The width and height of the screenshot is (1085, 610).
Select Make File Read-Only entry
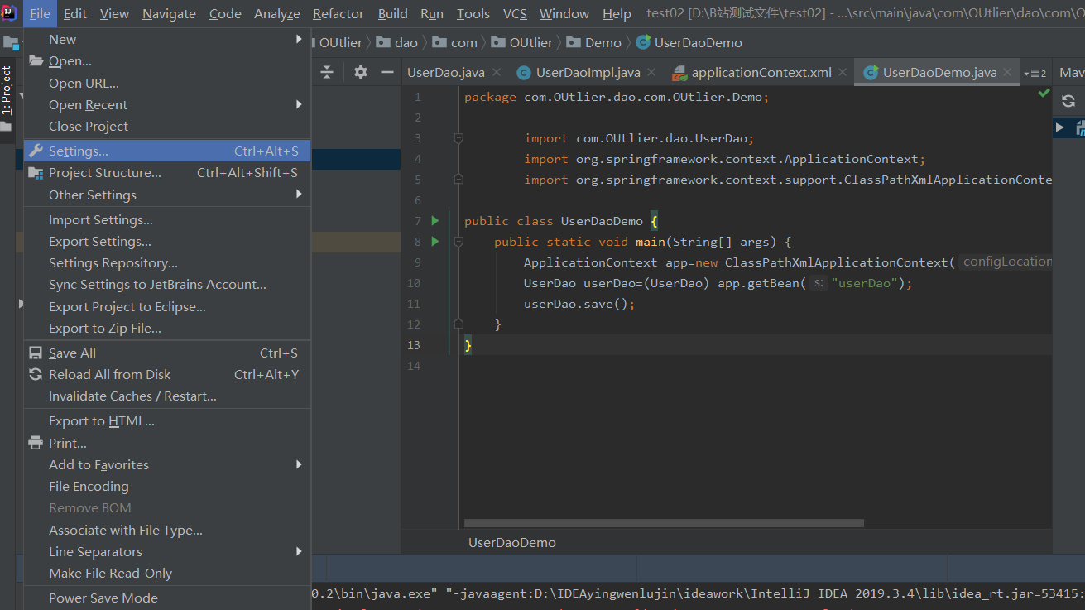click(x=166, y=573)
